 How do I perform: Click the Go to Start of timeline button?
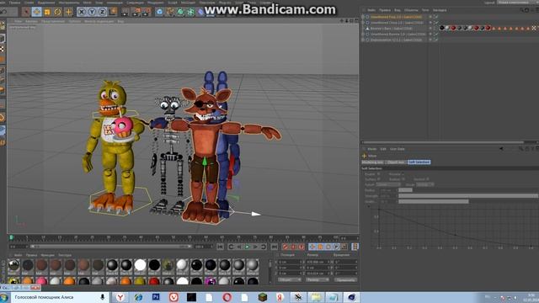pos(221,247)
